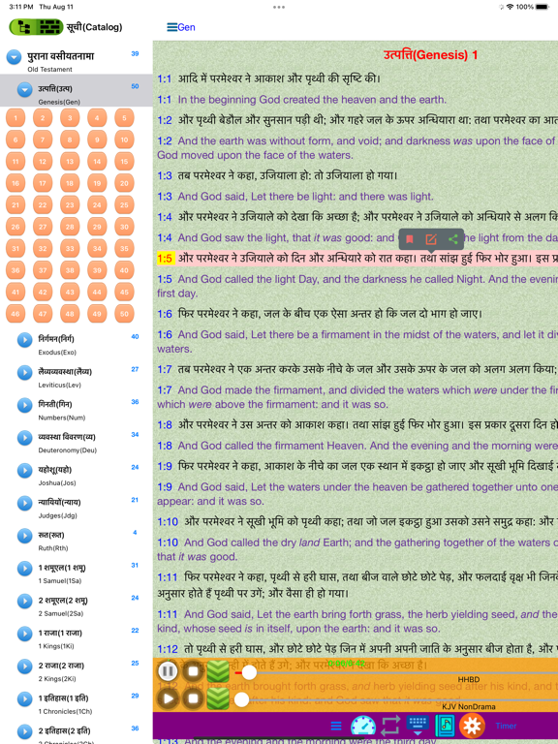The width and height of the screenshot is (558, 744).
Task: Tap the battery indicator in status bar
Action: [x=542, y=7]
